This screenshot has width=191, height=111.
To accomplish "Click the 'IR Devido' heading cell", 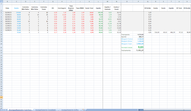I will click(187, 8).
